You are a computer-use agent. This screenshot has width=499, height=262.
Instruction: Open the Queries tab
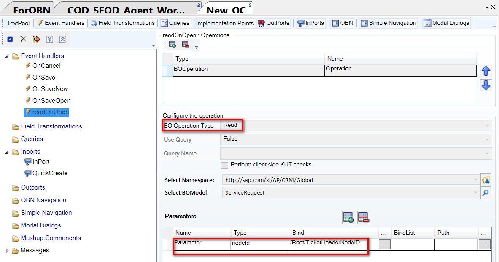(175, 23)
